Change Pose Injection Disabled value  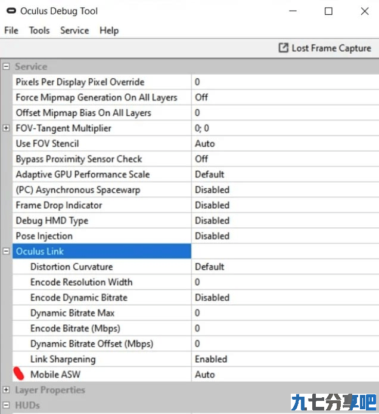click(x=285, y=236)
